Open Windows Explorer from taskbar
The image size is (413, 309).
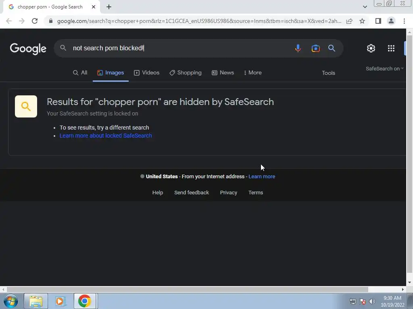coord(36,301)
